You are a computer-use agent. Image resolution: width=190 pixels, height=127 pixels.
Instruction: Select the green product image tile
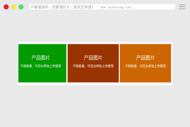pyautogui.click(x=42, y=75)
